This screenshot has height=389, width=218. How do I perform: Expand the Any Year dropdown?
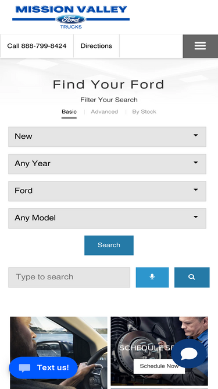coord(108,164)
